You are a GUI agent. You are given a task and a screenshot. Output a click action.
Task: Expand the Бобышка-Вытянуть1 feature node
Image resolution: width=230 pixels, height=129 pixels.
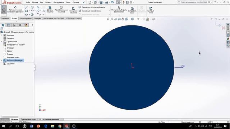[1, 61]
